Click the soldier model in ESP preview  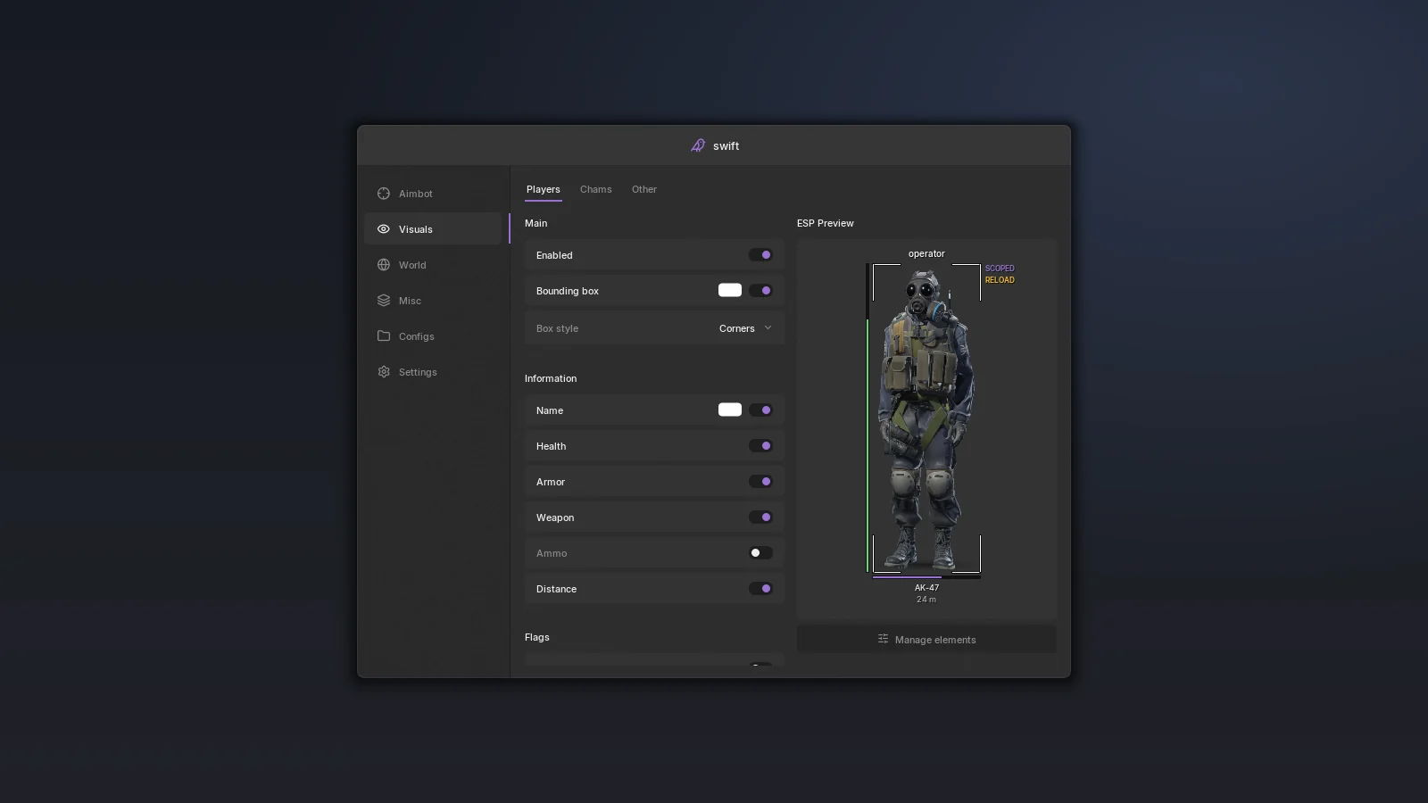point(926,419)
